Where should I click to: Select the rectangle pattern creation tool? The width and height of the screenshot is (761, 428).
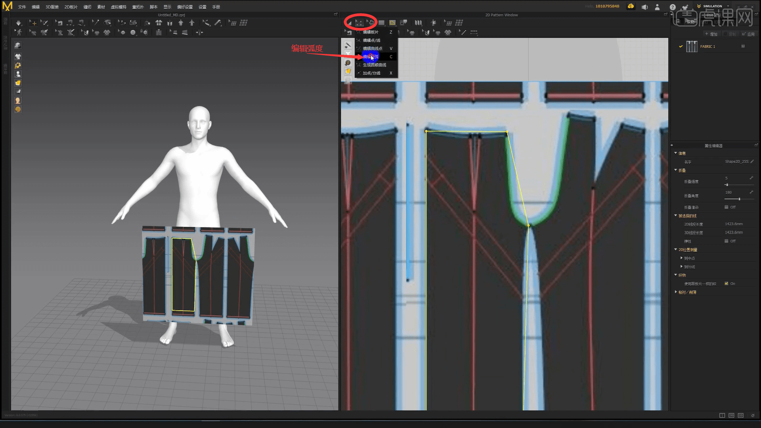coord(381,23)
